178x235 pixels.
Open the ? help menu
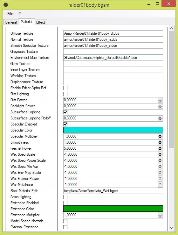(x=20, y=14)
